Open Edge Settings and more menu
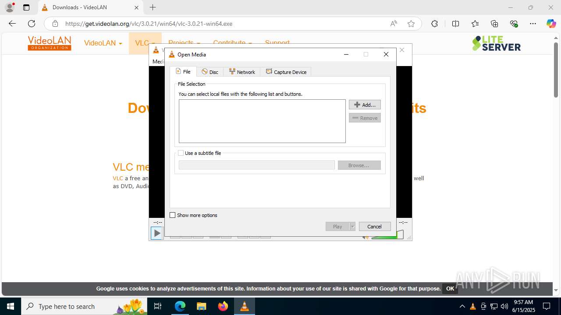Screen dimensions: 561x315 pos(533,24)
